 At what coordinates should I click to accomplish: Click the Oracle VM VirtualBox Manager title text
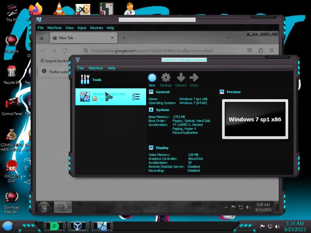pos(184,60)
